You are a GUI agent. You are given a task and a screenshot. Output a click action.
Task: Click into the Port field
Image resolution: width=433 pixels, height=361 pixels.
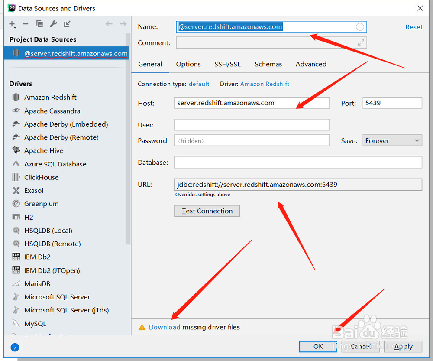392,103
